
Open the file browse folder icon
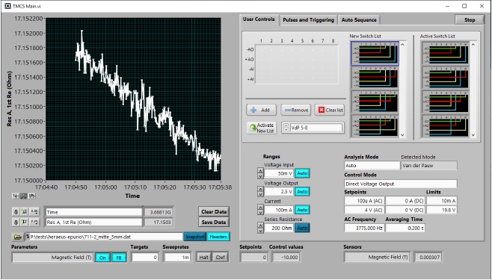[x=18, y=237]
